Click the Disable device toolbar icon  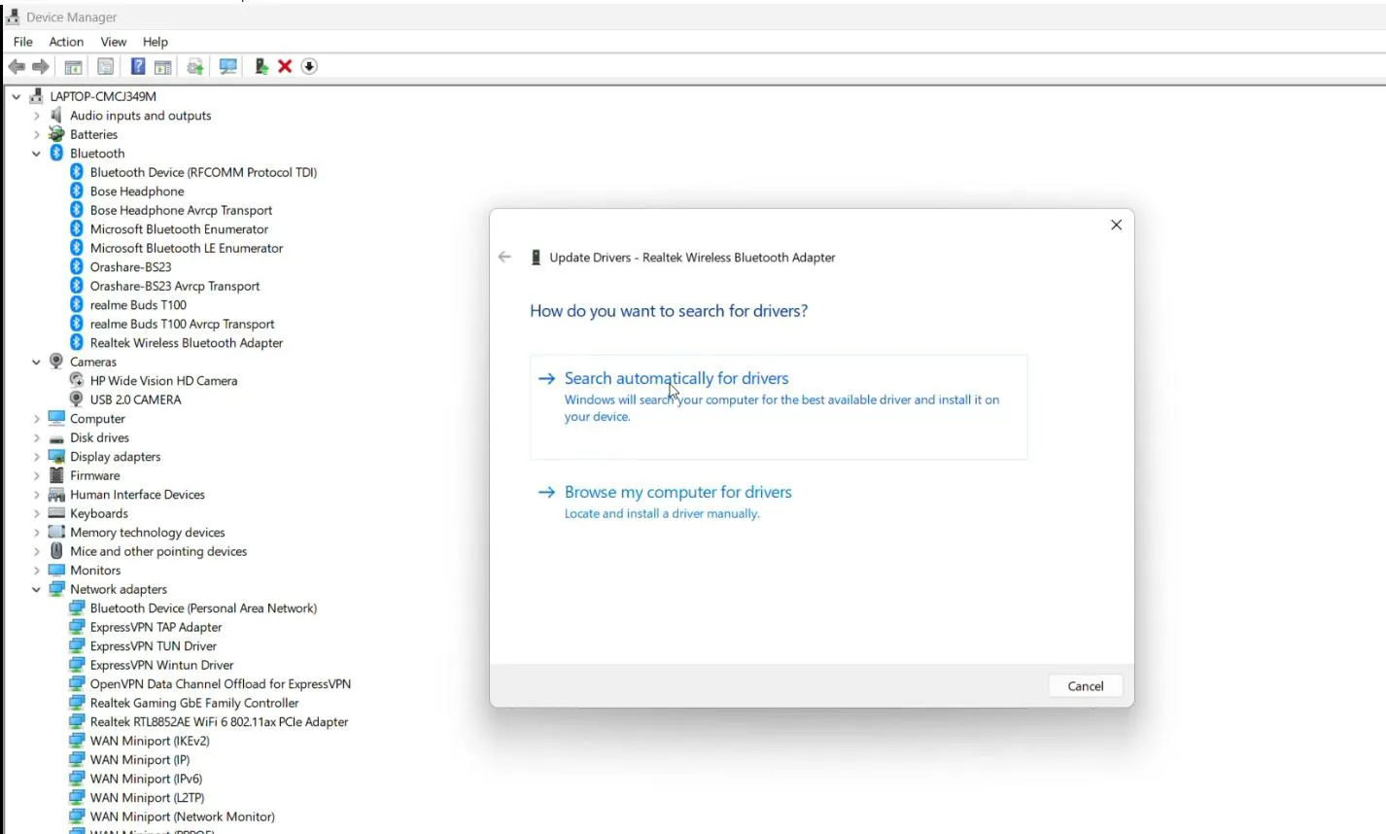point(308,66)
